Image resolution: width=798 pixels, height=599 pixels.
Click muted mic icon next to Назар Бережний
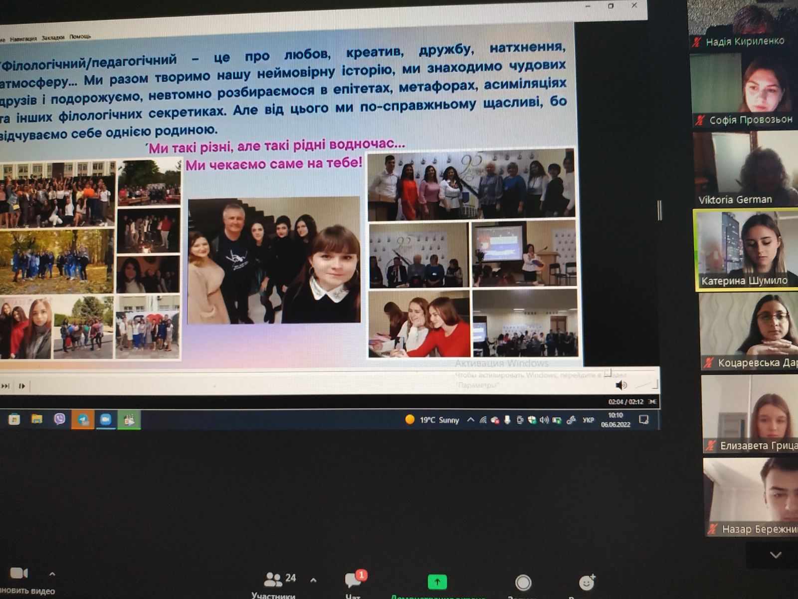[x=713, y=529]
